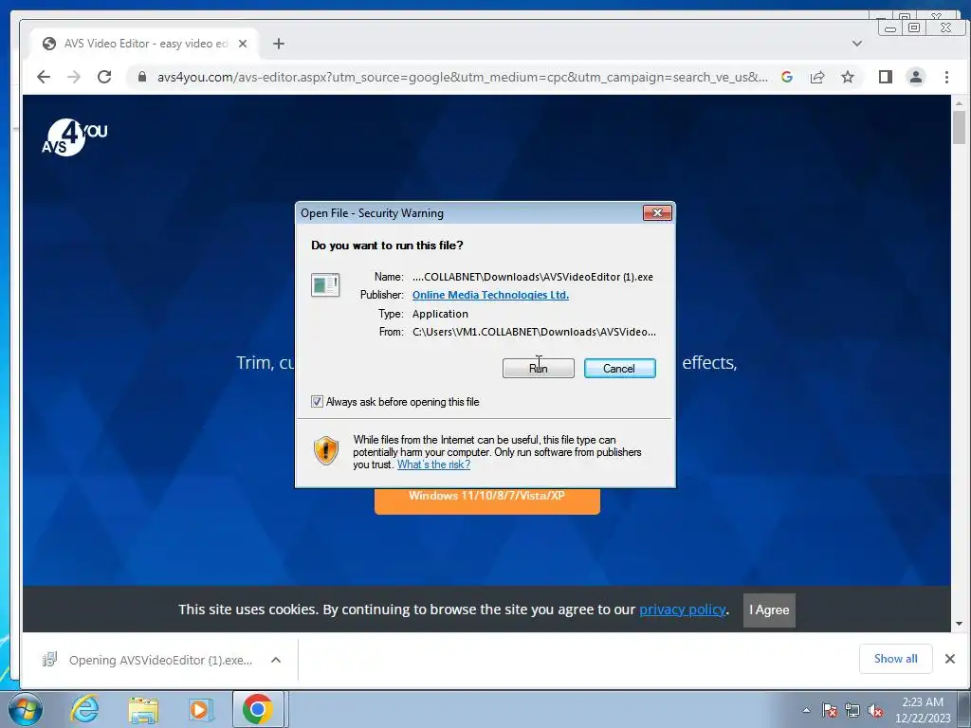Screen dimensions: 971x728
Task: Click I Agree on cookie notice
Action: 769,610
